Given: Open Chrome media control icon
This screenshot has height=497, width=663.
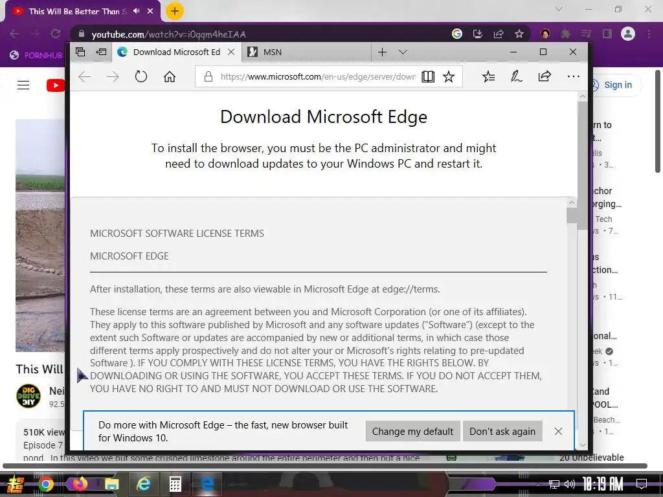Looking at the screenshot, I should point(586,34).
